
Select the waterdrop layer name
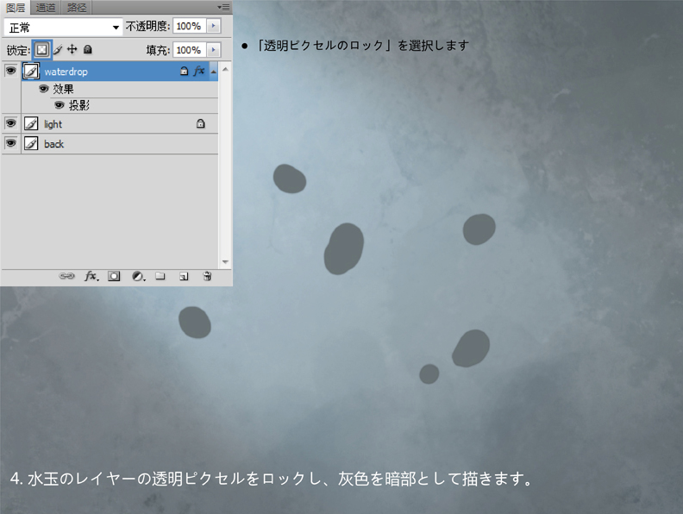(x=66, y=72)
